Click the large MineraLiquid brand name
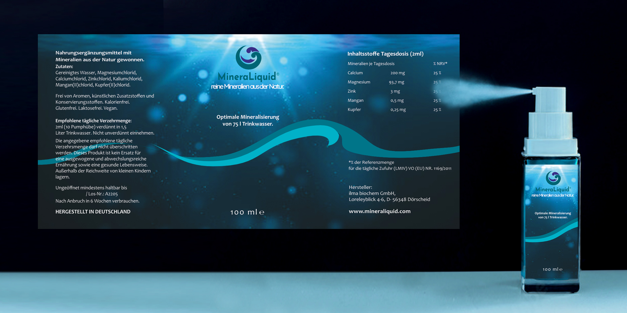This screenshot has width=627, height=313. click(x=248, y=76)
